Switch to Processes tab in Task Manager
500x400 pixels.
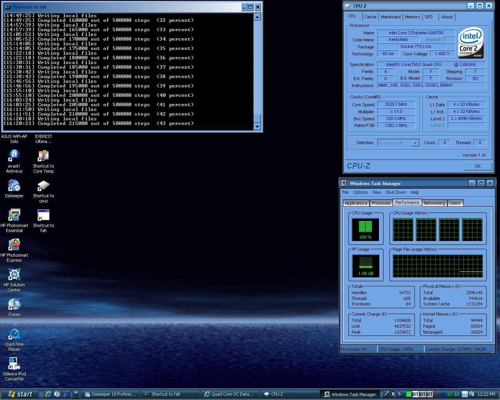(381, 203)
